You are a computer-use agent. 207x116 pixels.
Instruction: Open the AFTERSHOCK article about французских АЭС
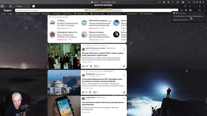(102, 80)
